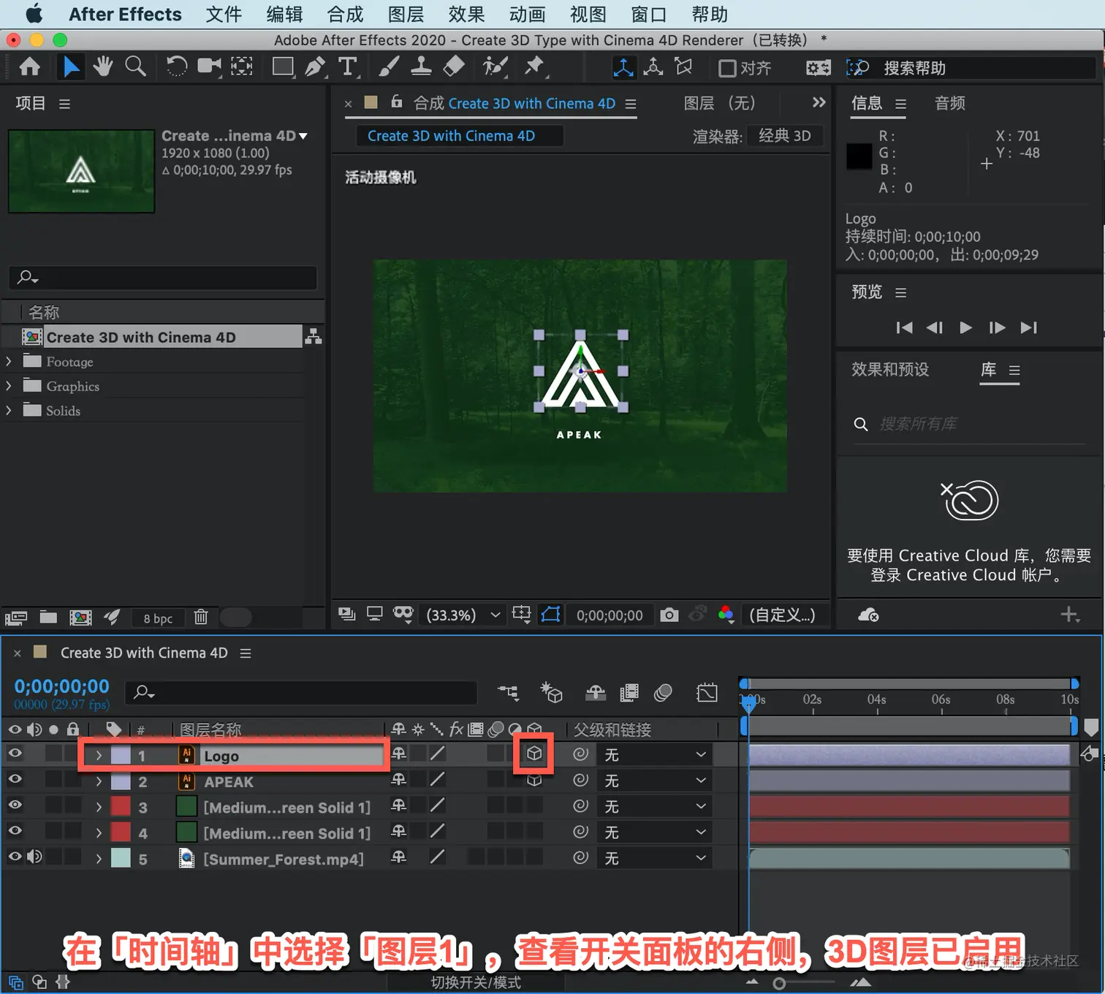Enable Local Axis mode
This screenshot has height=994, width=1105.
[x=623, y=67]
